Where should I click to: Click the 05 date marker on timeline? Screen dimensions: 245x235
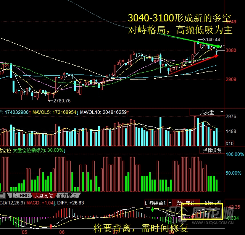tap(25, 232)
